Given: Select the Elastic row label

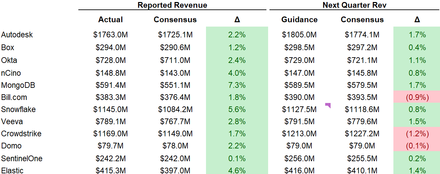Looking at the screenshot, I should 12,170.
